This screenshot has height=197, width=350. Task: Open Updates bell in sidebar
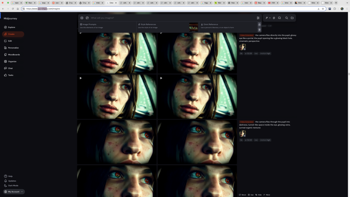tap(10, 181)
